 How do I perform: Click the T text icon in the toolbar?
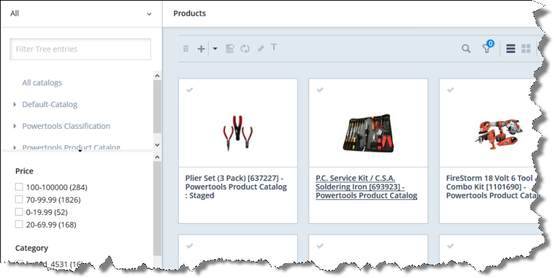274,47
